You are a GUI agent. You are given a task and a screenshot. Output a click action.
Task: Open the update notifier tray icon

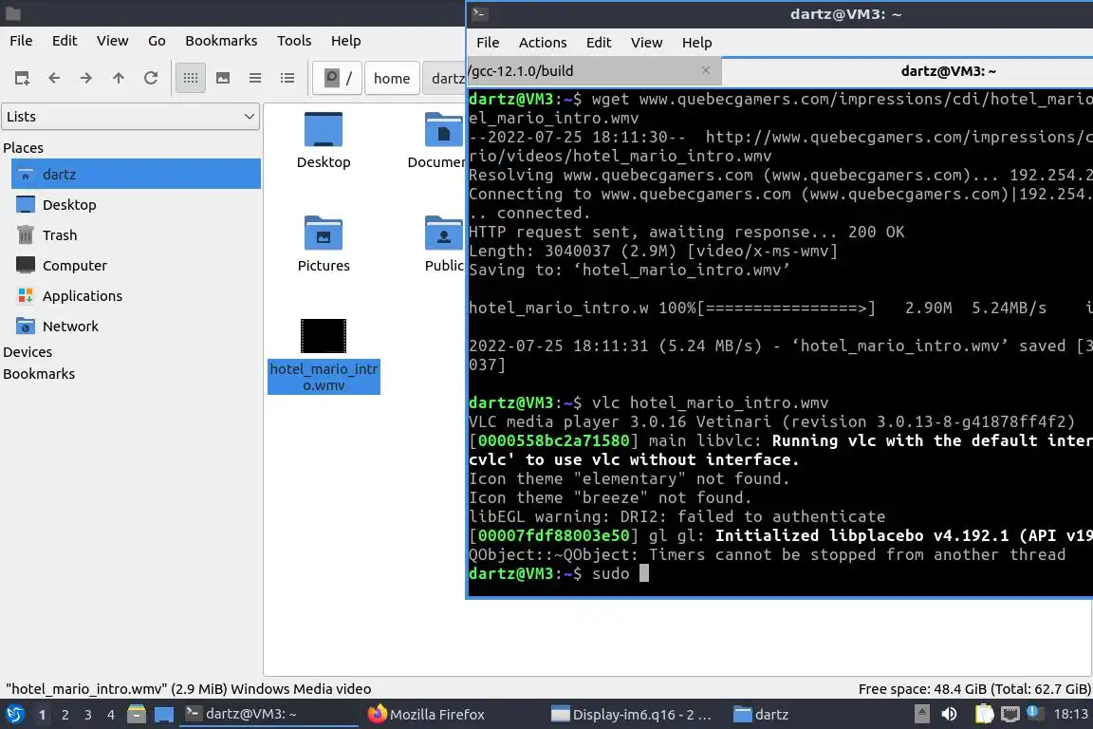pos(1034,713)
